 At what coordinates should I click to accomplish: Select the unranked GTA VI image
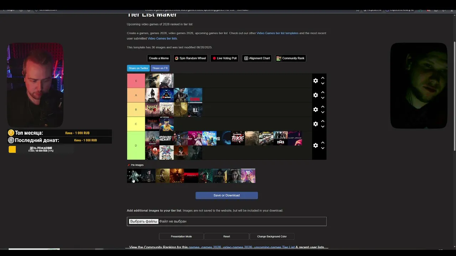click(x=248, y=176)
